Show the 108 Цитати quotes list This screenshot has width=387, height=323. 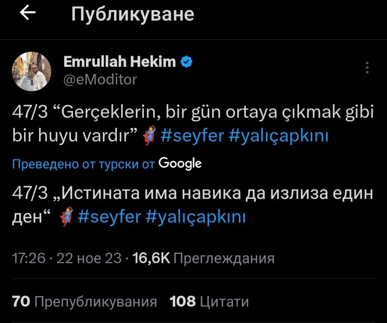click(x=209, y=302)
